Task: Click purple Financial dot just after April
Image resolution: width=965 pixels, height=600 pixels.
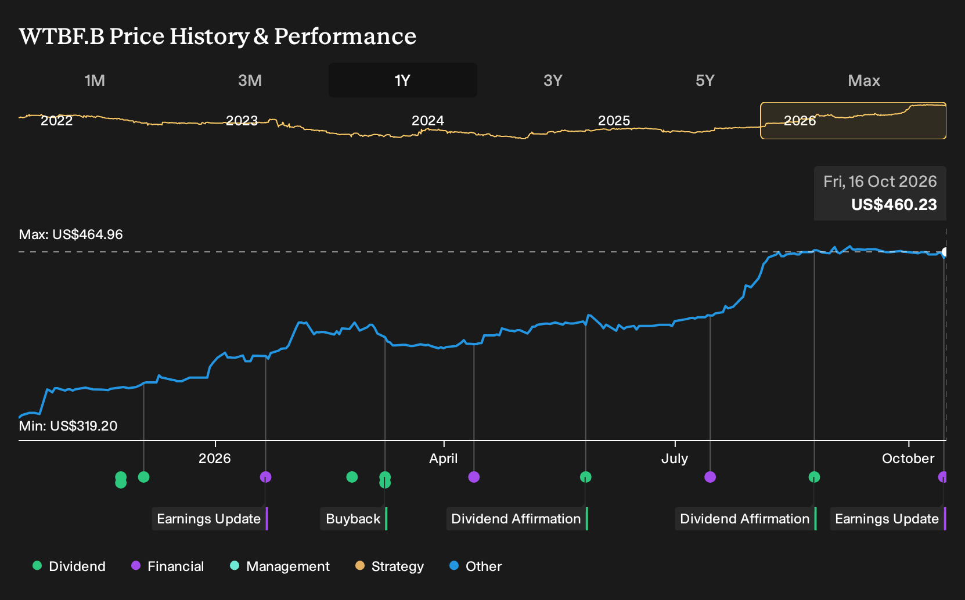Action: (474, 477)
